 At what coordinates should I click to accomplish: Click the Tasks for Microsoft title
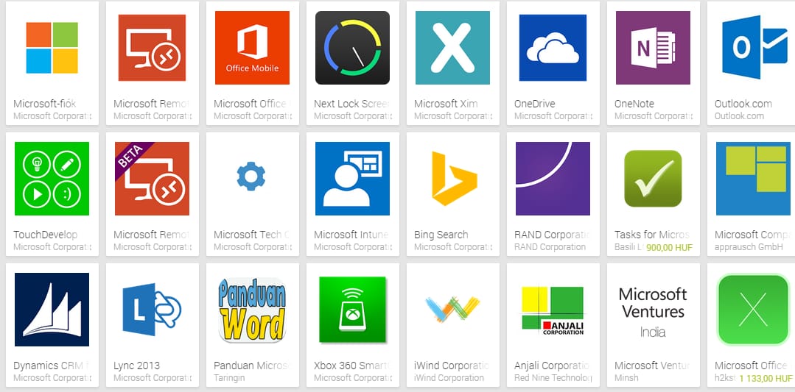[653, 235]
